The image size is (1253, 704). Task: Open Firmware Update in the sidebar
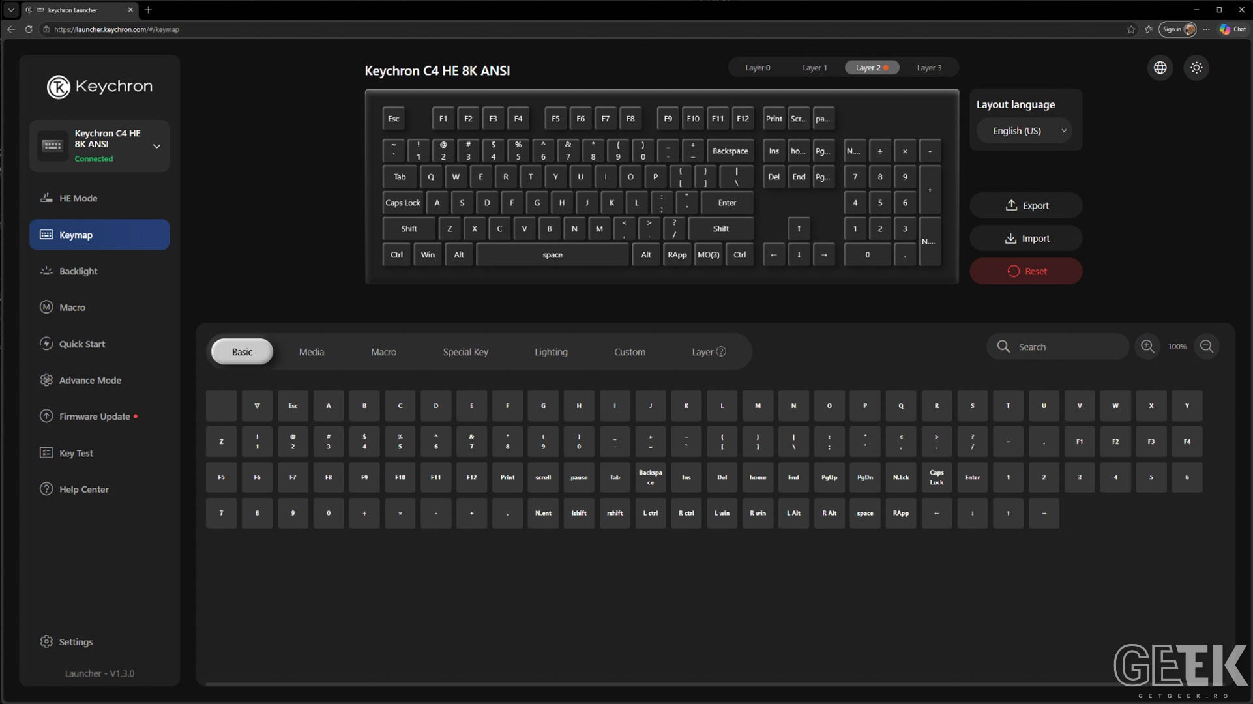click(99, 417)
